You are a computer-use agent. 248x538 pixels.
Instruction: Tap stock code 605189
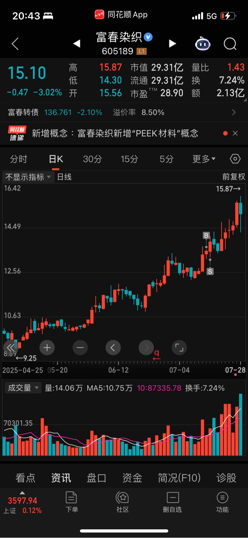118,51
